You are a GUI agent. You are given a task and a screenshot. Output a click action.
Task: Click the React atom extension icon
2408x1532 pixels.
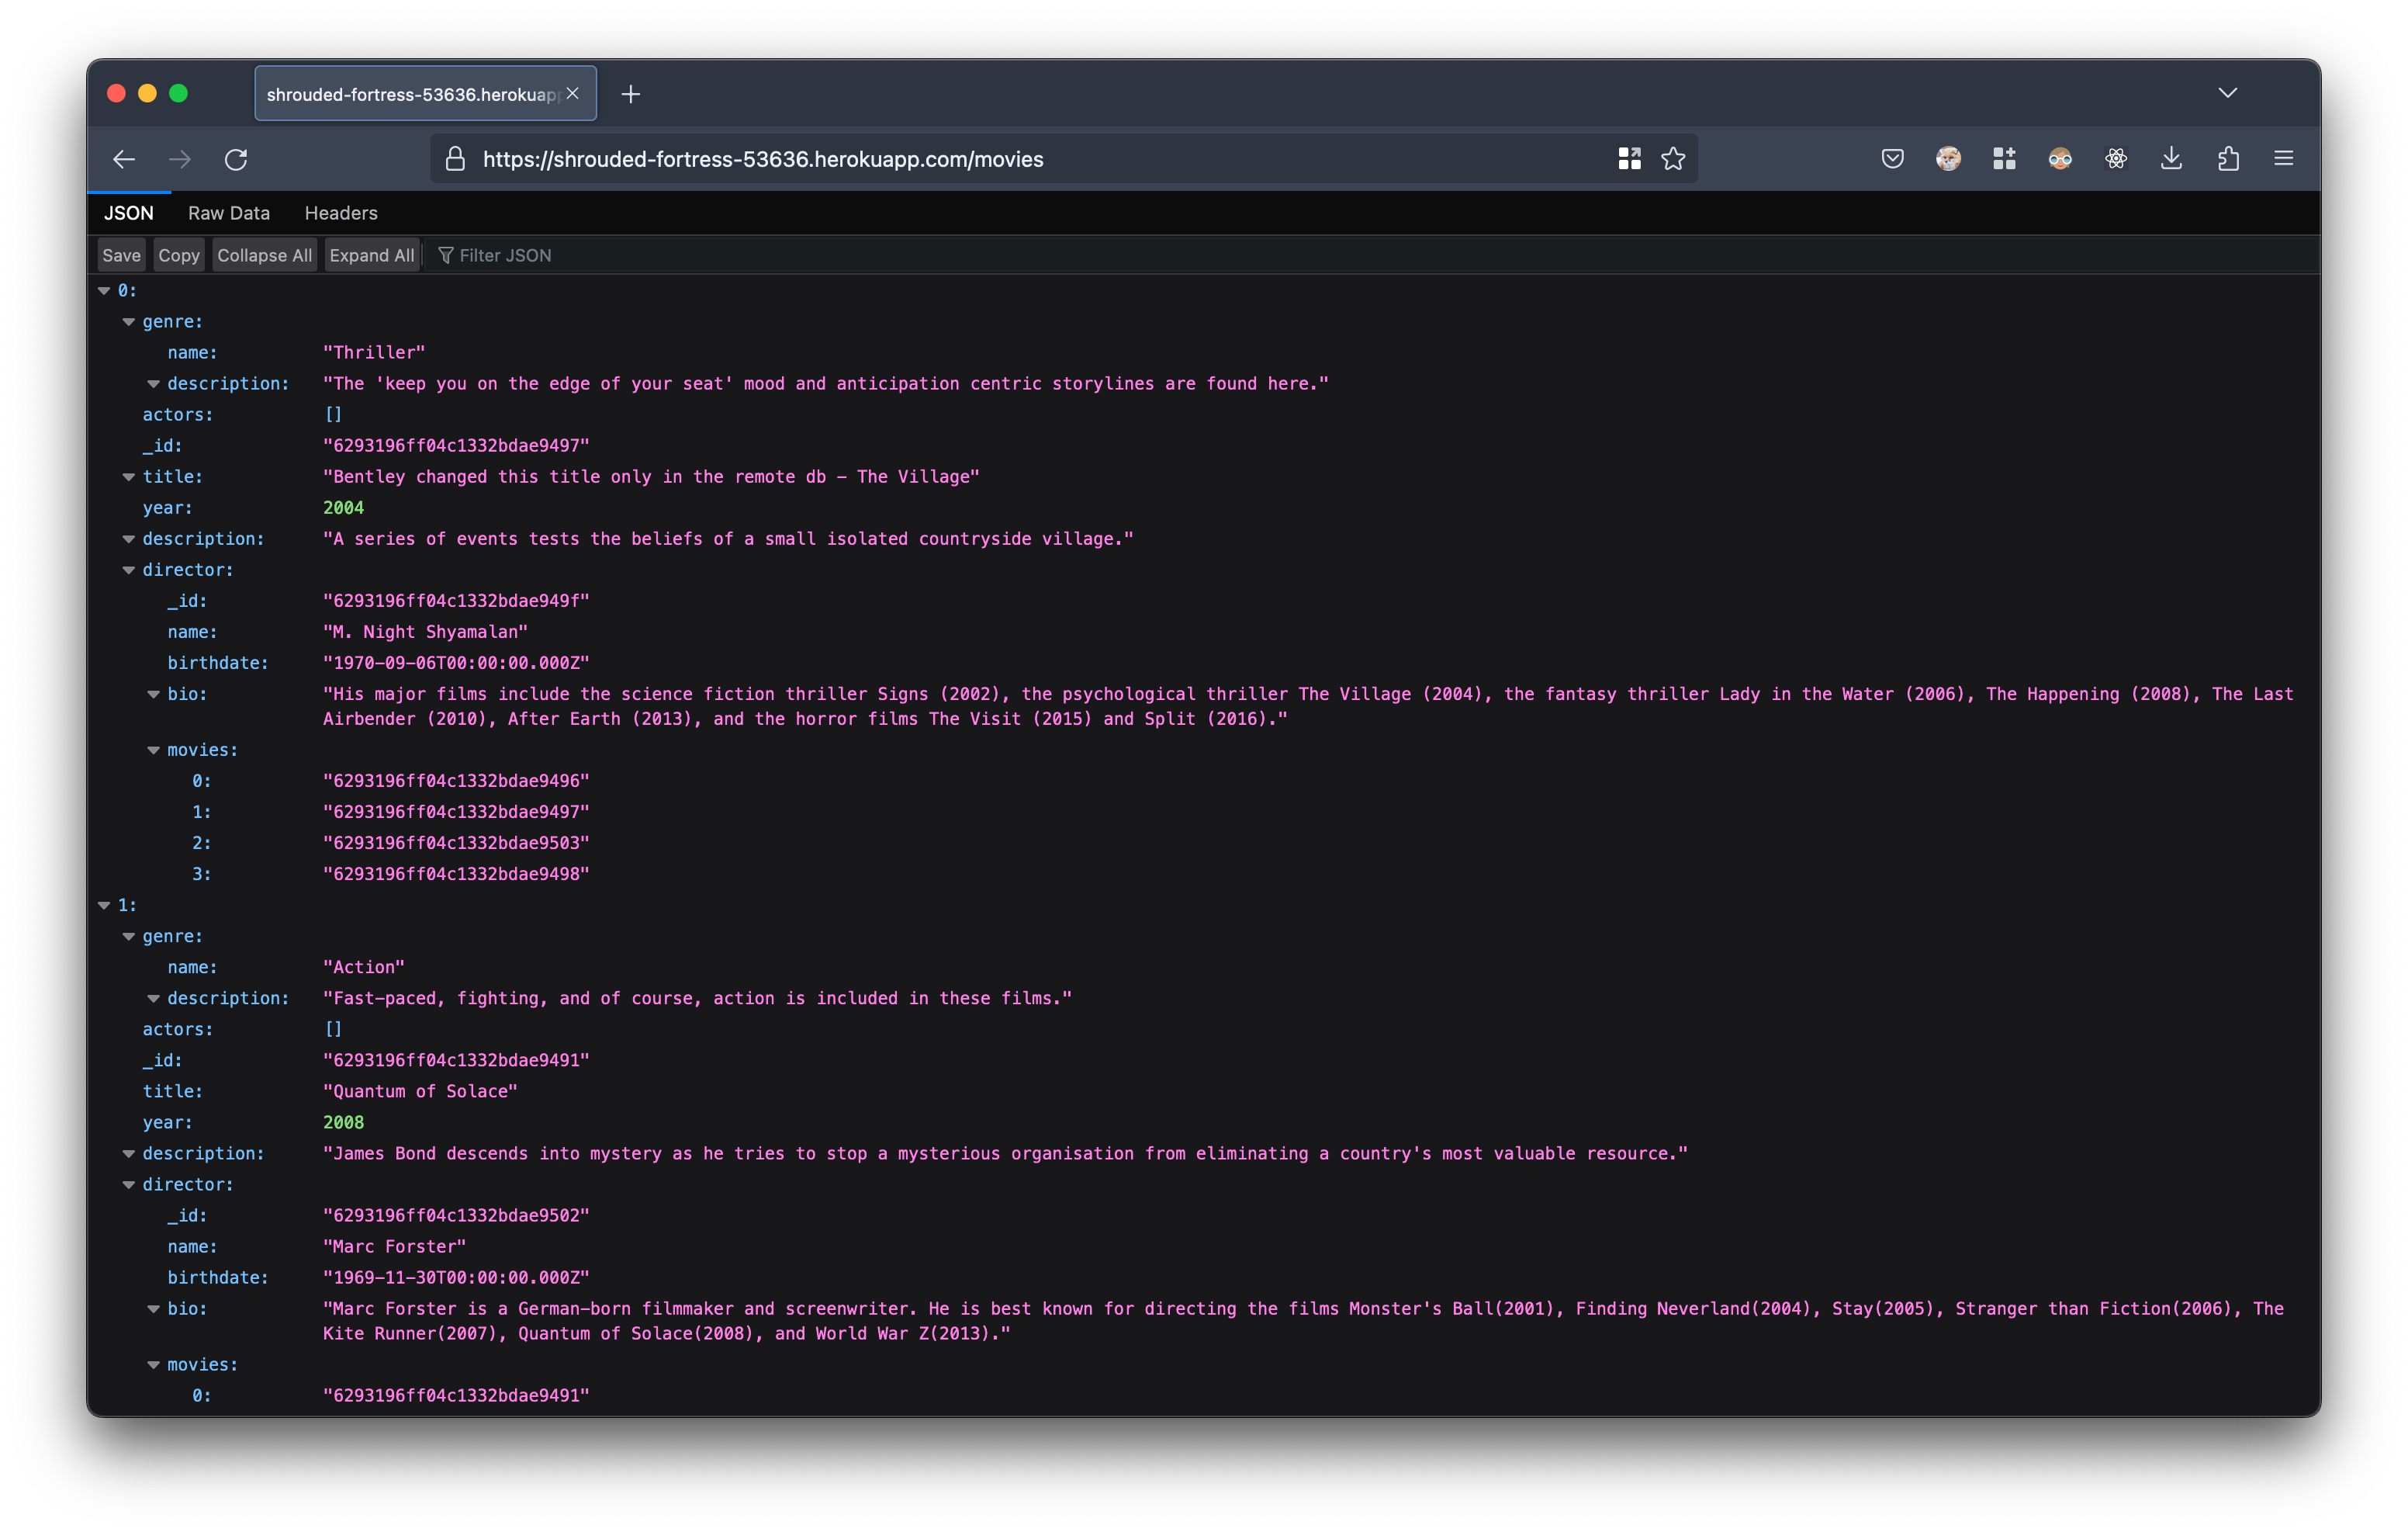[2115, 159]
